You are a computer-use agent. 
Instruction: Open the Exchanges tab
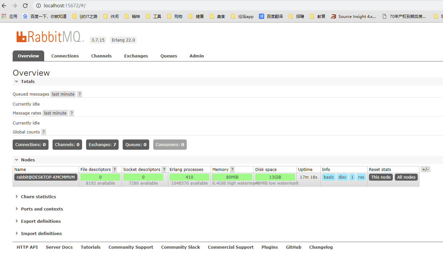(136, 56)
